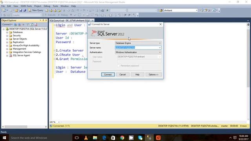251x141 pixels.
Task: Click the green Start arrow in the toolbar
Action: [x=107, y=11]
